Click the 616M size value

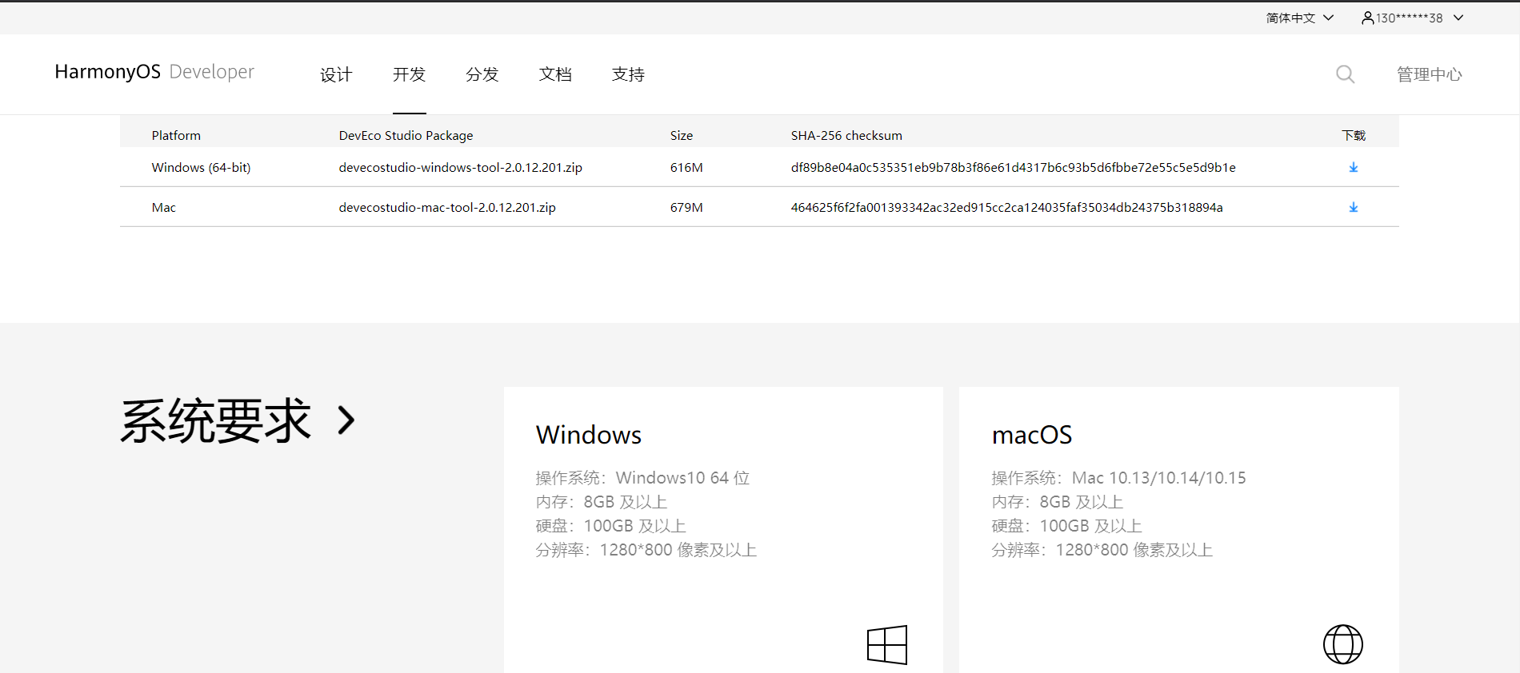tap(686, 167)
